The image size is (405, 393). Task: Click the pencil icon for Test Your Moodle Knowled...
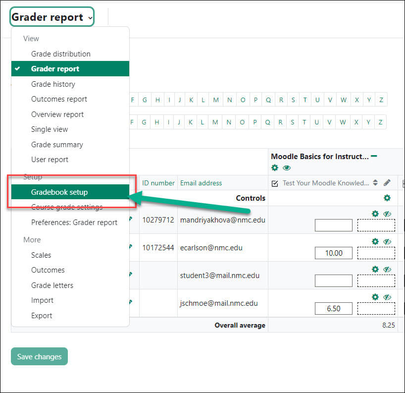[387, 183]
